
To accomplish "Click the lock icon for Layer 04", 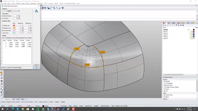I will coord(192,37).
